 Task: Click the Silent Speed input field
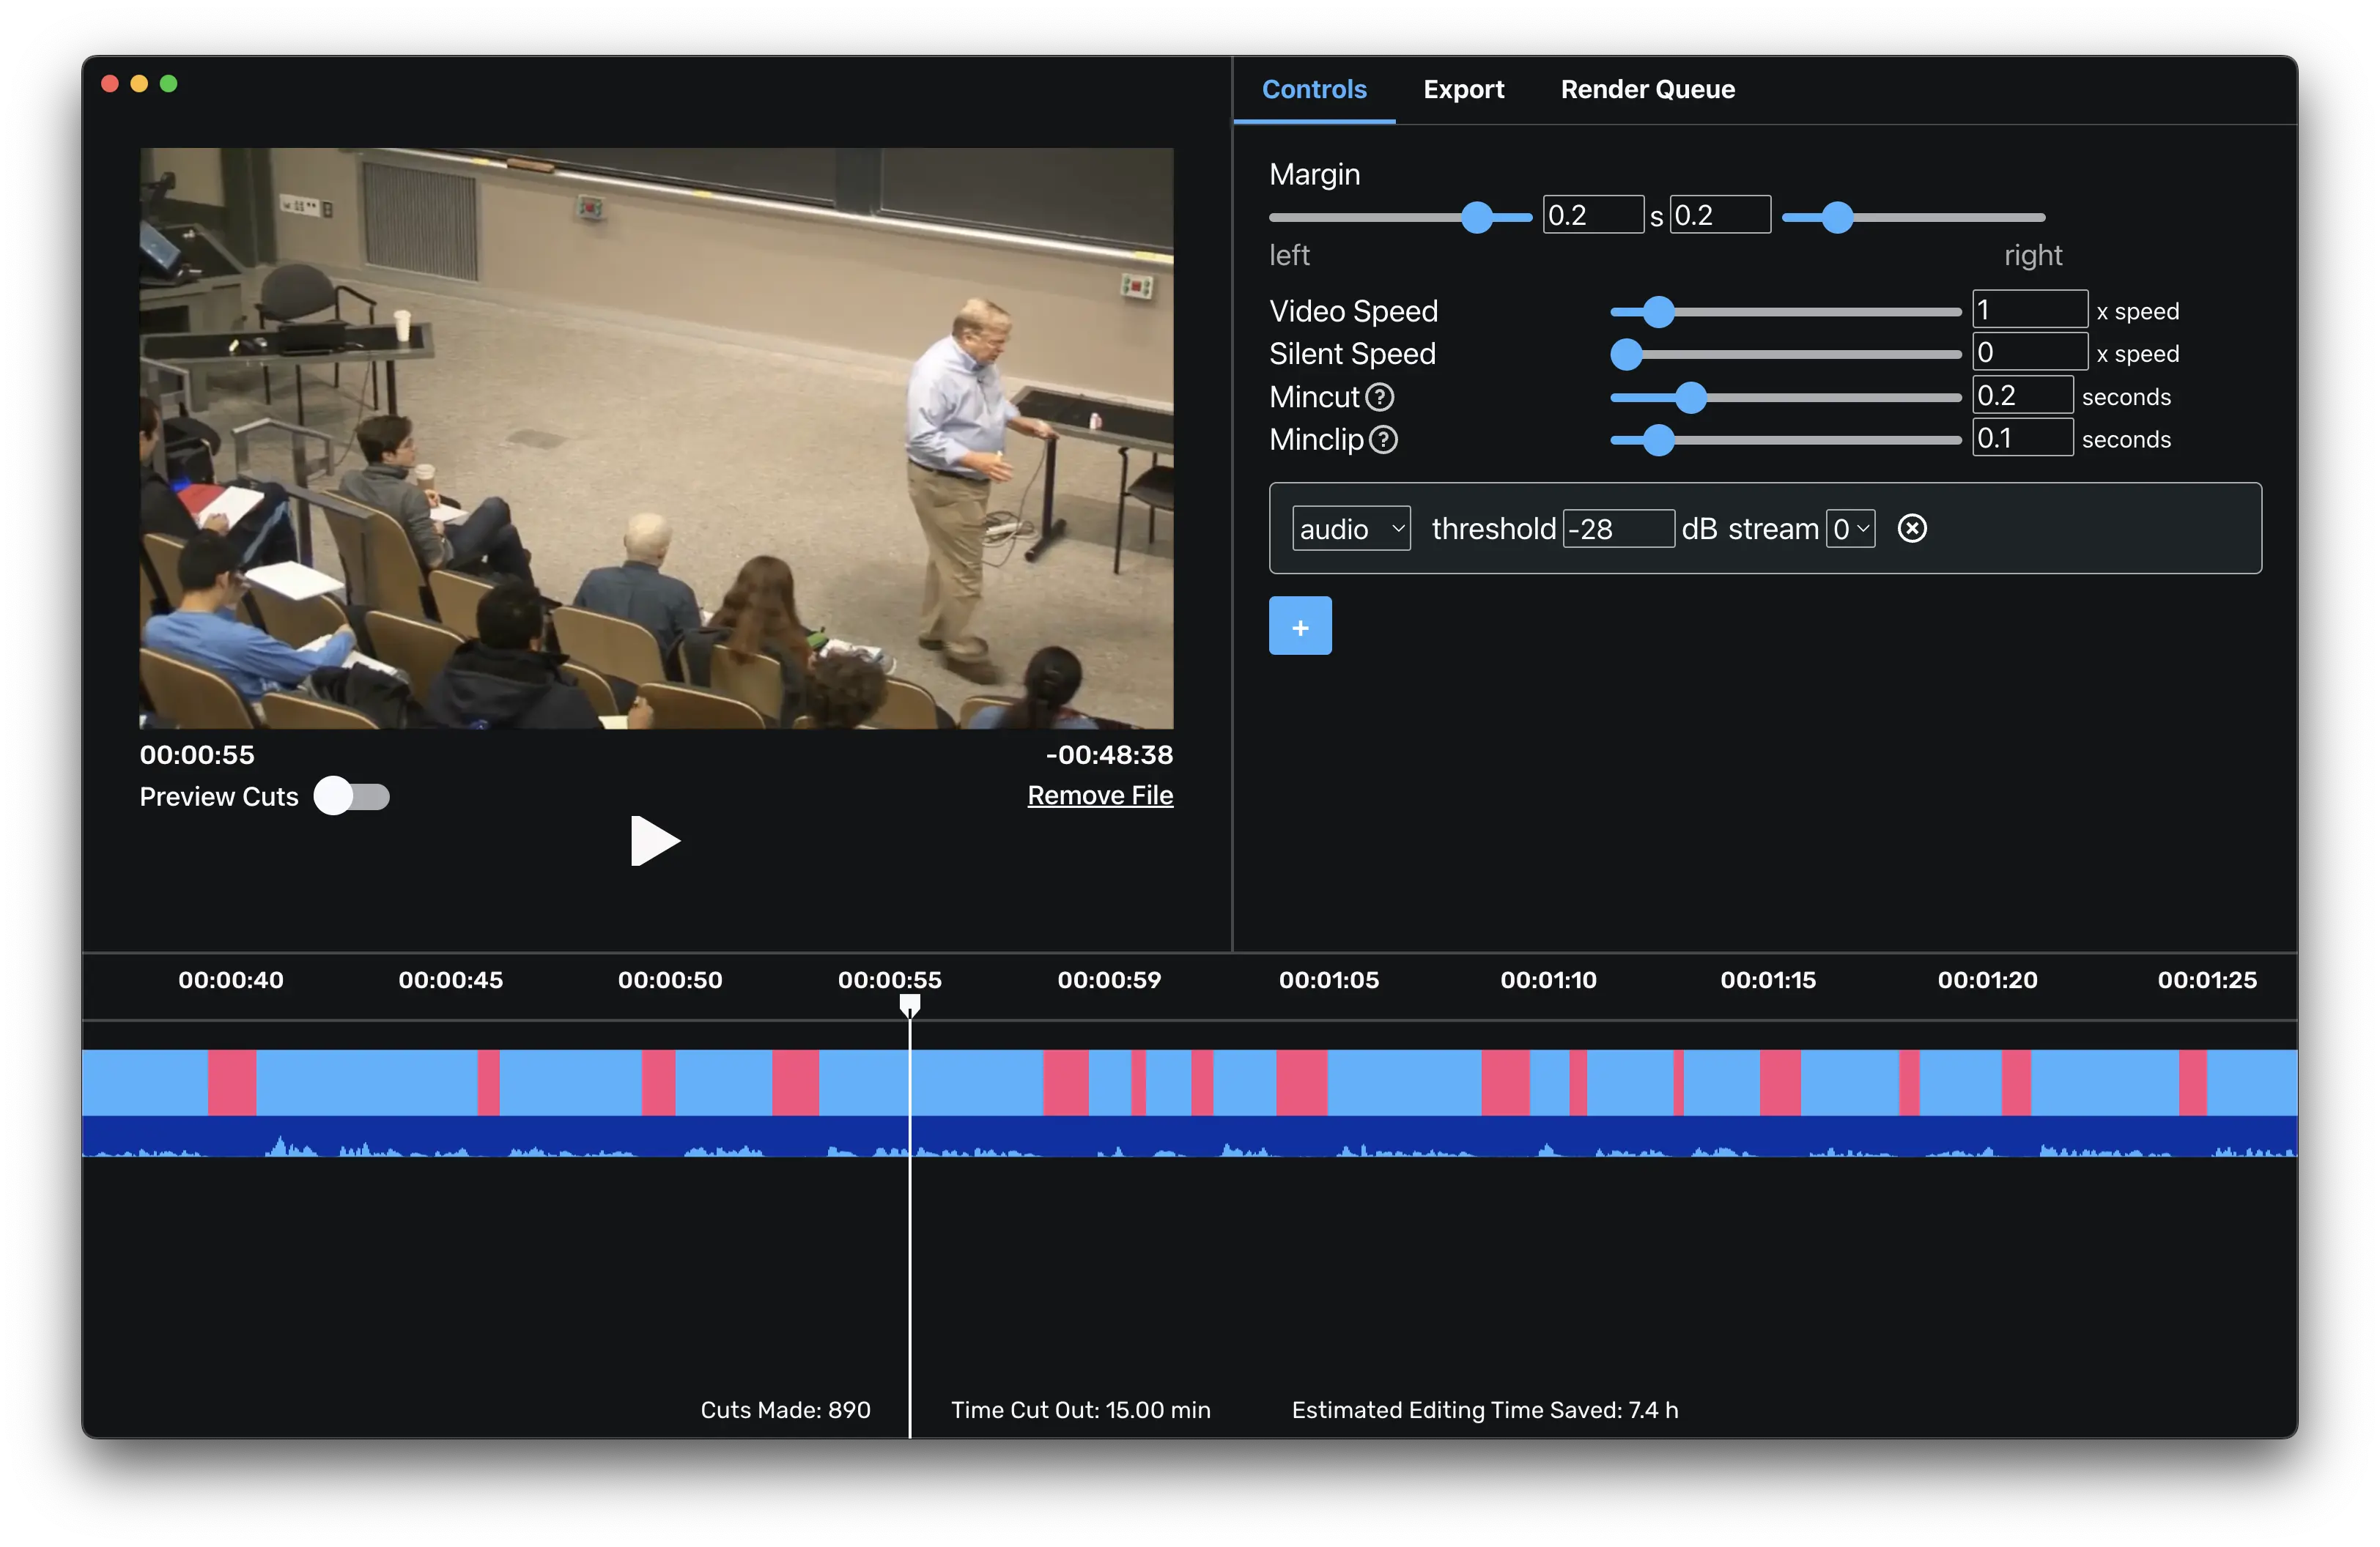click(x=2030, y=354)
